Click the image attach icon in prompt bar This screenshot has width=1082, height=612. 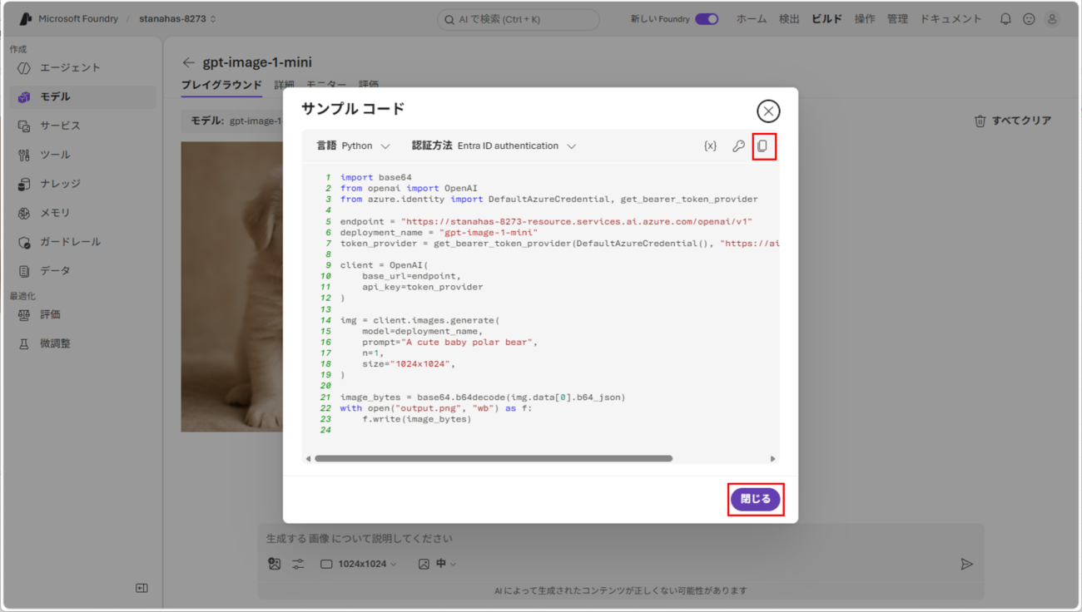coord(275,564)
